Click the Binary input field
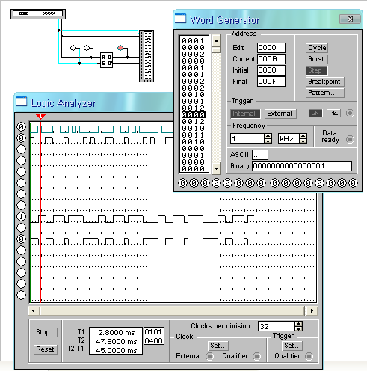Viewport: 367px width, 371px height. [x=302, y=166]
